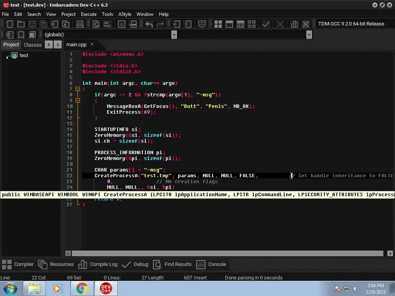Image resolution: width=395 pixels, height=296 pixels.
Task: Open the Help menu
Action: pyautogui.click(x=164, y=14)
